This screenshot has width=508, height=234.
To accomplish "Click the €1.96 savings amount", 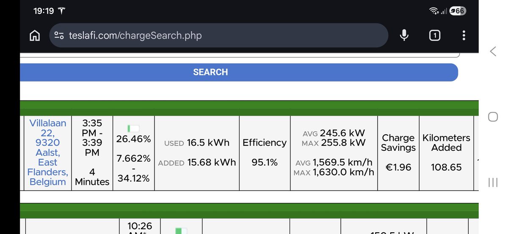I will pyautogui.click(x=398, y=167).
